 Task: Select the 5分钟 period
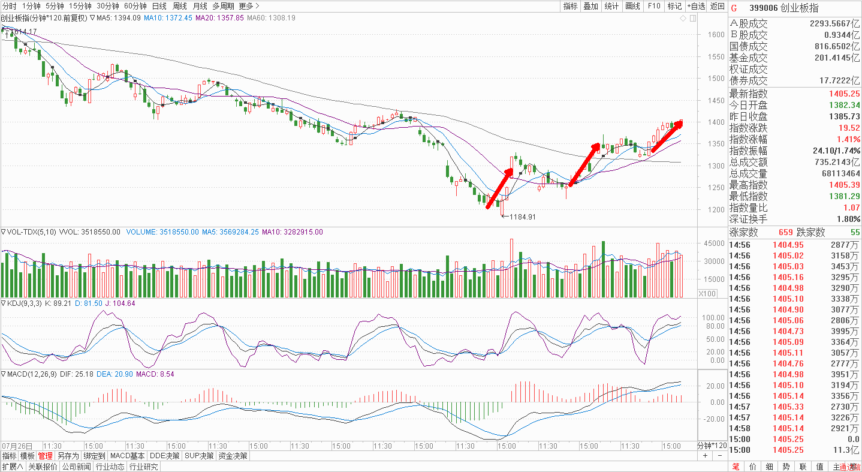coord(55,6)
